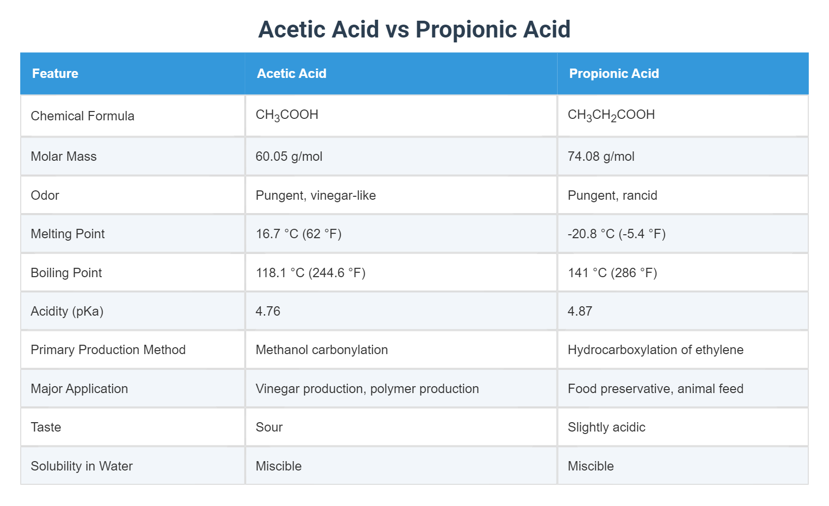
Task: Click the Methanol carbonylation cell
Action: click(321, 350)
